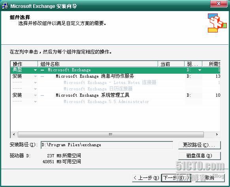Screen dimensions: 230x187
Task: Click the 组件名称 column header
Action: (x=98, y=64)
